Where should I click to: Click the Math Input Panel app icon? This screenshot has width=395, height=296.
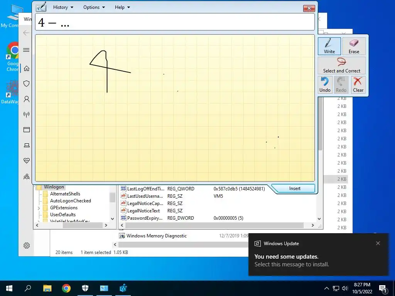(x=41, y=7)
